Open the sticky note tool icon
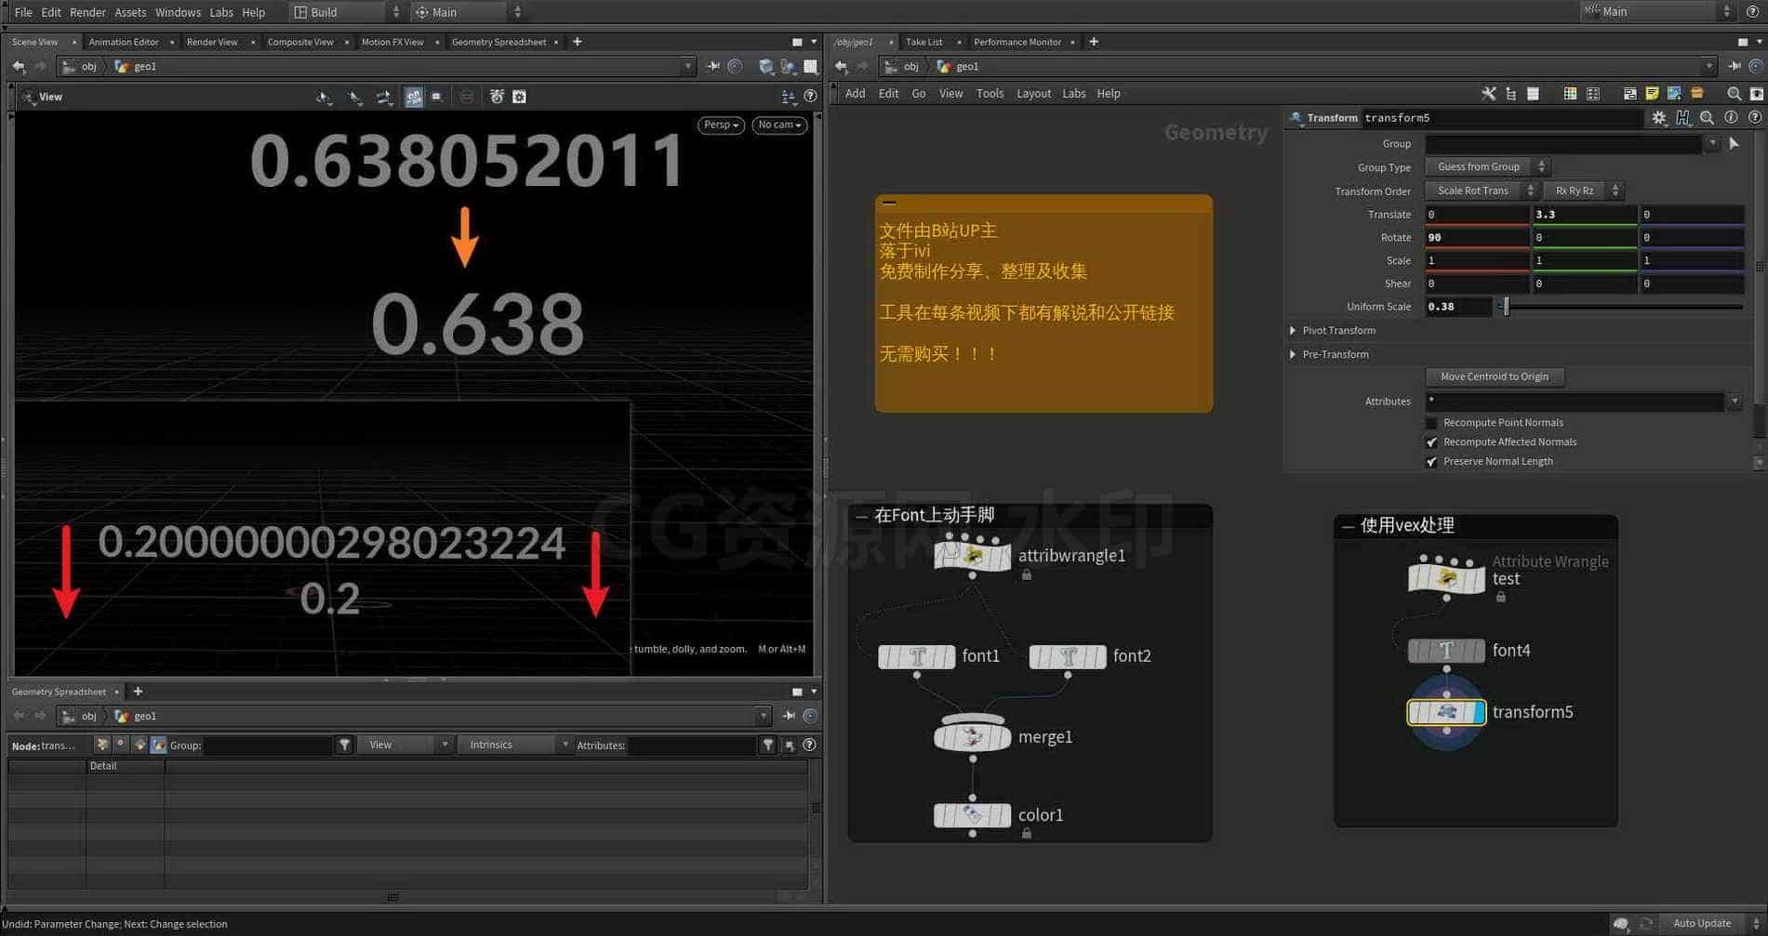1768x936 pixels. click(1652, 94)
